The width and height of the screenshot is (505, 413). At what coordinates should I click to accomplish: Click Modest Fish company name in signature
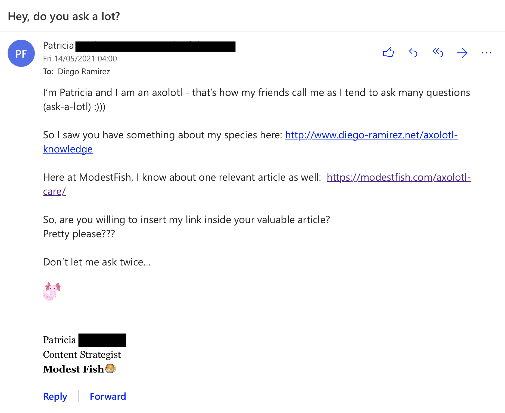coord(73,369)
